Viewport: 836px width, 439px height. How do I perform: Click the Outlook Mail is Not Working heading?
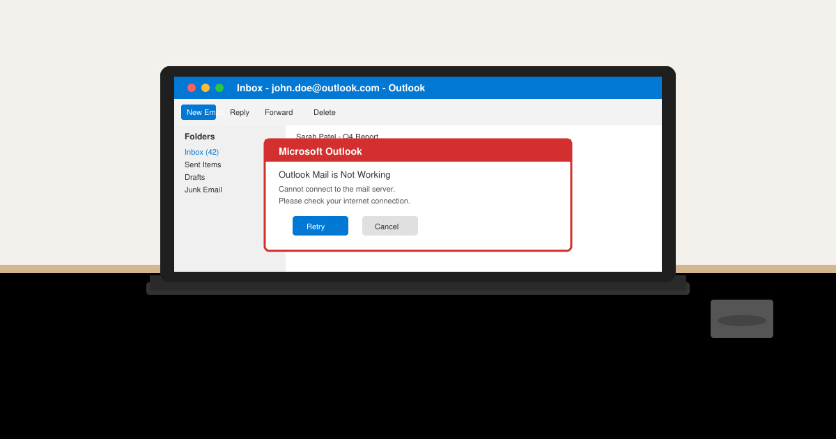pos(334,175)
